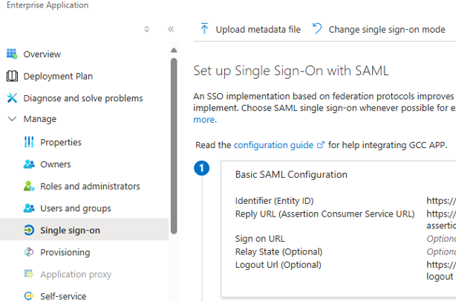
Task: Click the Set up Single Sign-On with SAML heading
Action: (x=291, y=71)
